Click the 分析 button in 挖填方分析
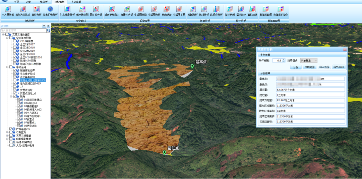 pyautogui.click(x=296, y=67)
